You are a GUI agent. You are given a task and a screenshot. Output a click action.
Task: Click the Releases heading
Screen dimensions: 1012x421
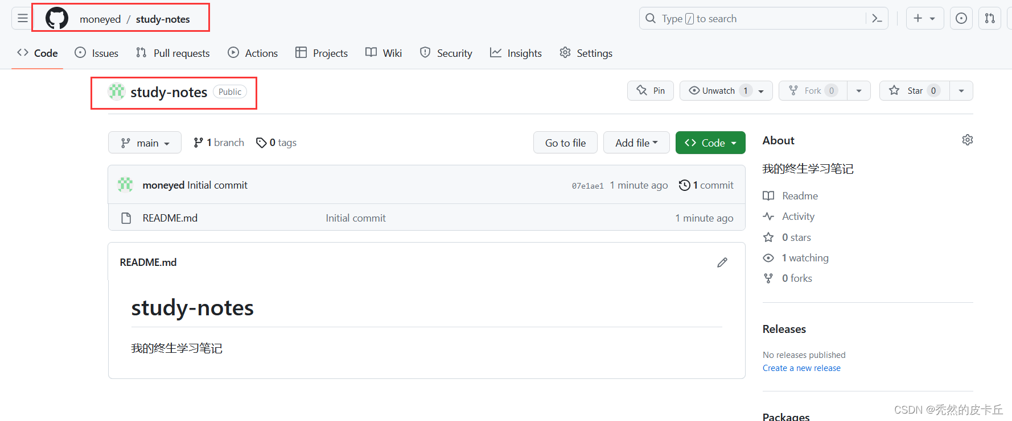point(784,330)
